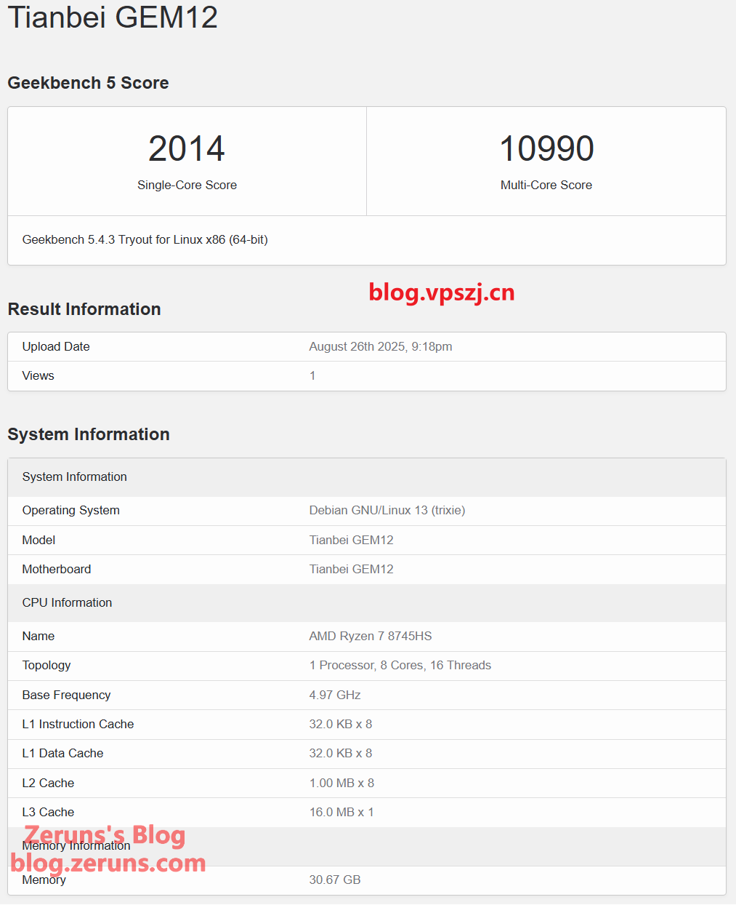Click the blog.vpszj.cn red watermark
736x905 pixels.
442,292
